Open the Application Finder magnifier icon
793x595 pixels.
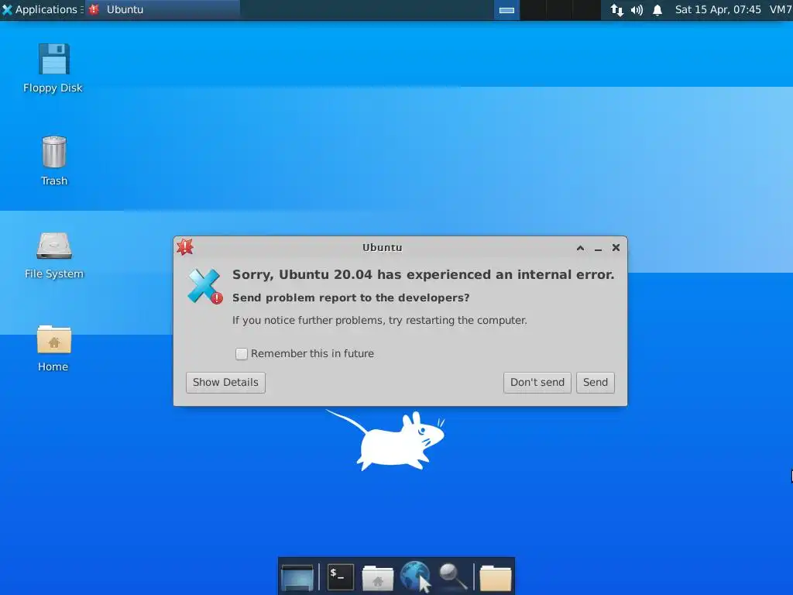tap(452, 576)
